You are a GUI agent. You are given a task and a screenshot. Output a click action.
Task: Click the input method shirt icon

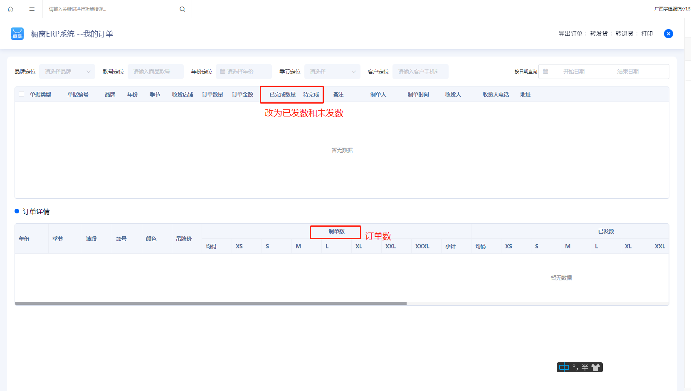(596, 367)
